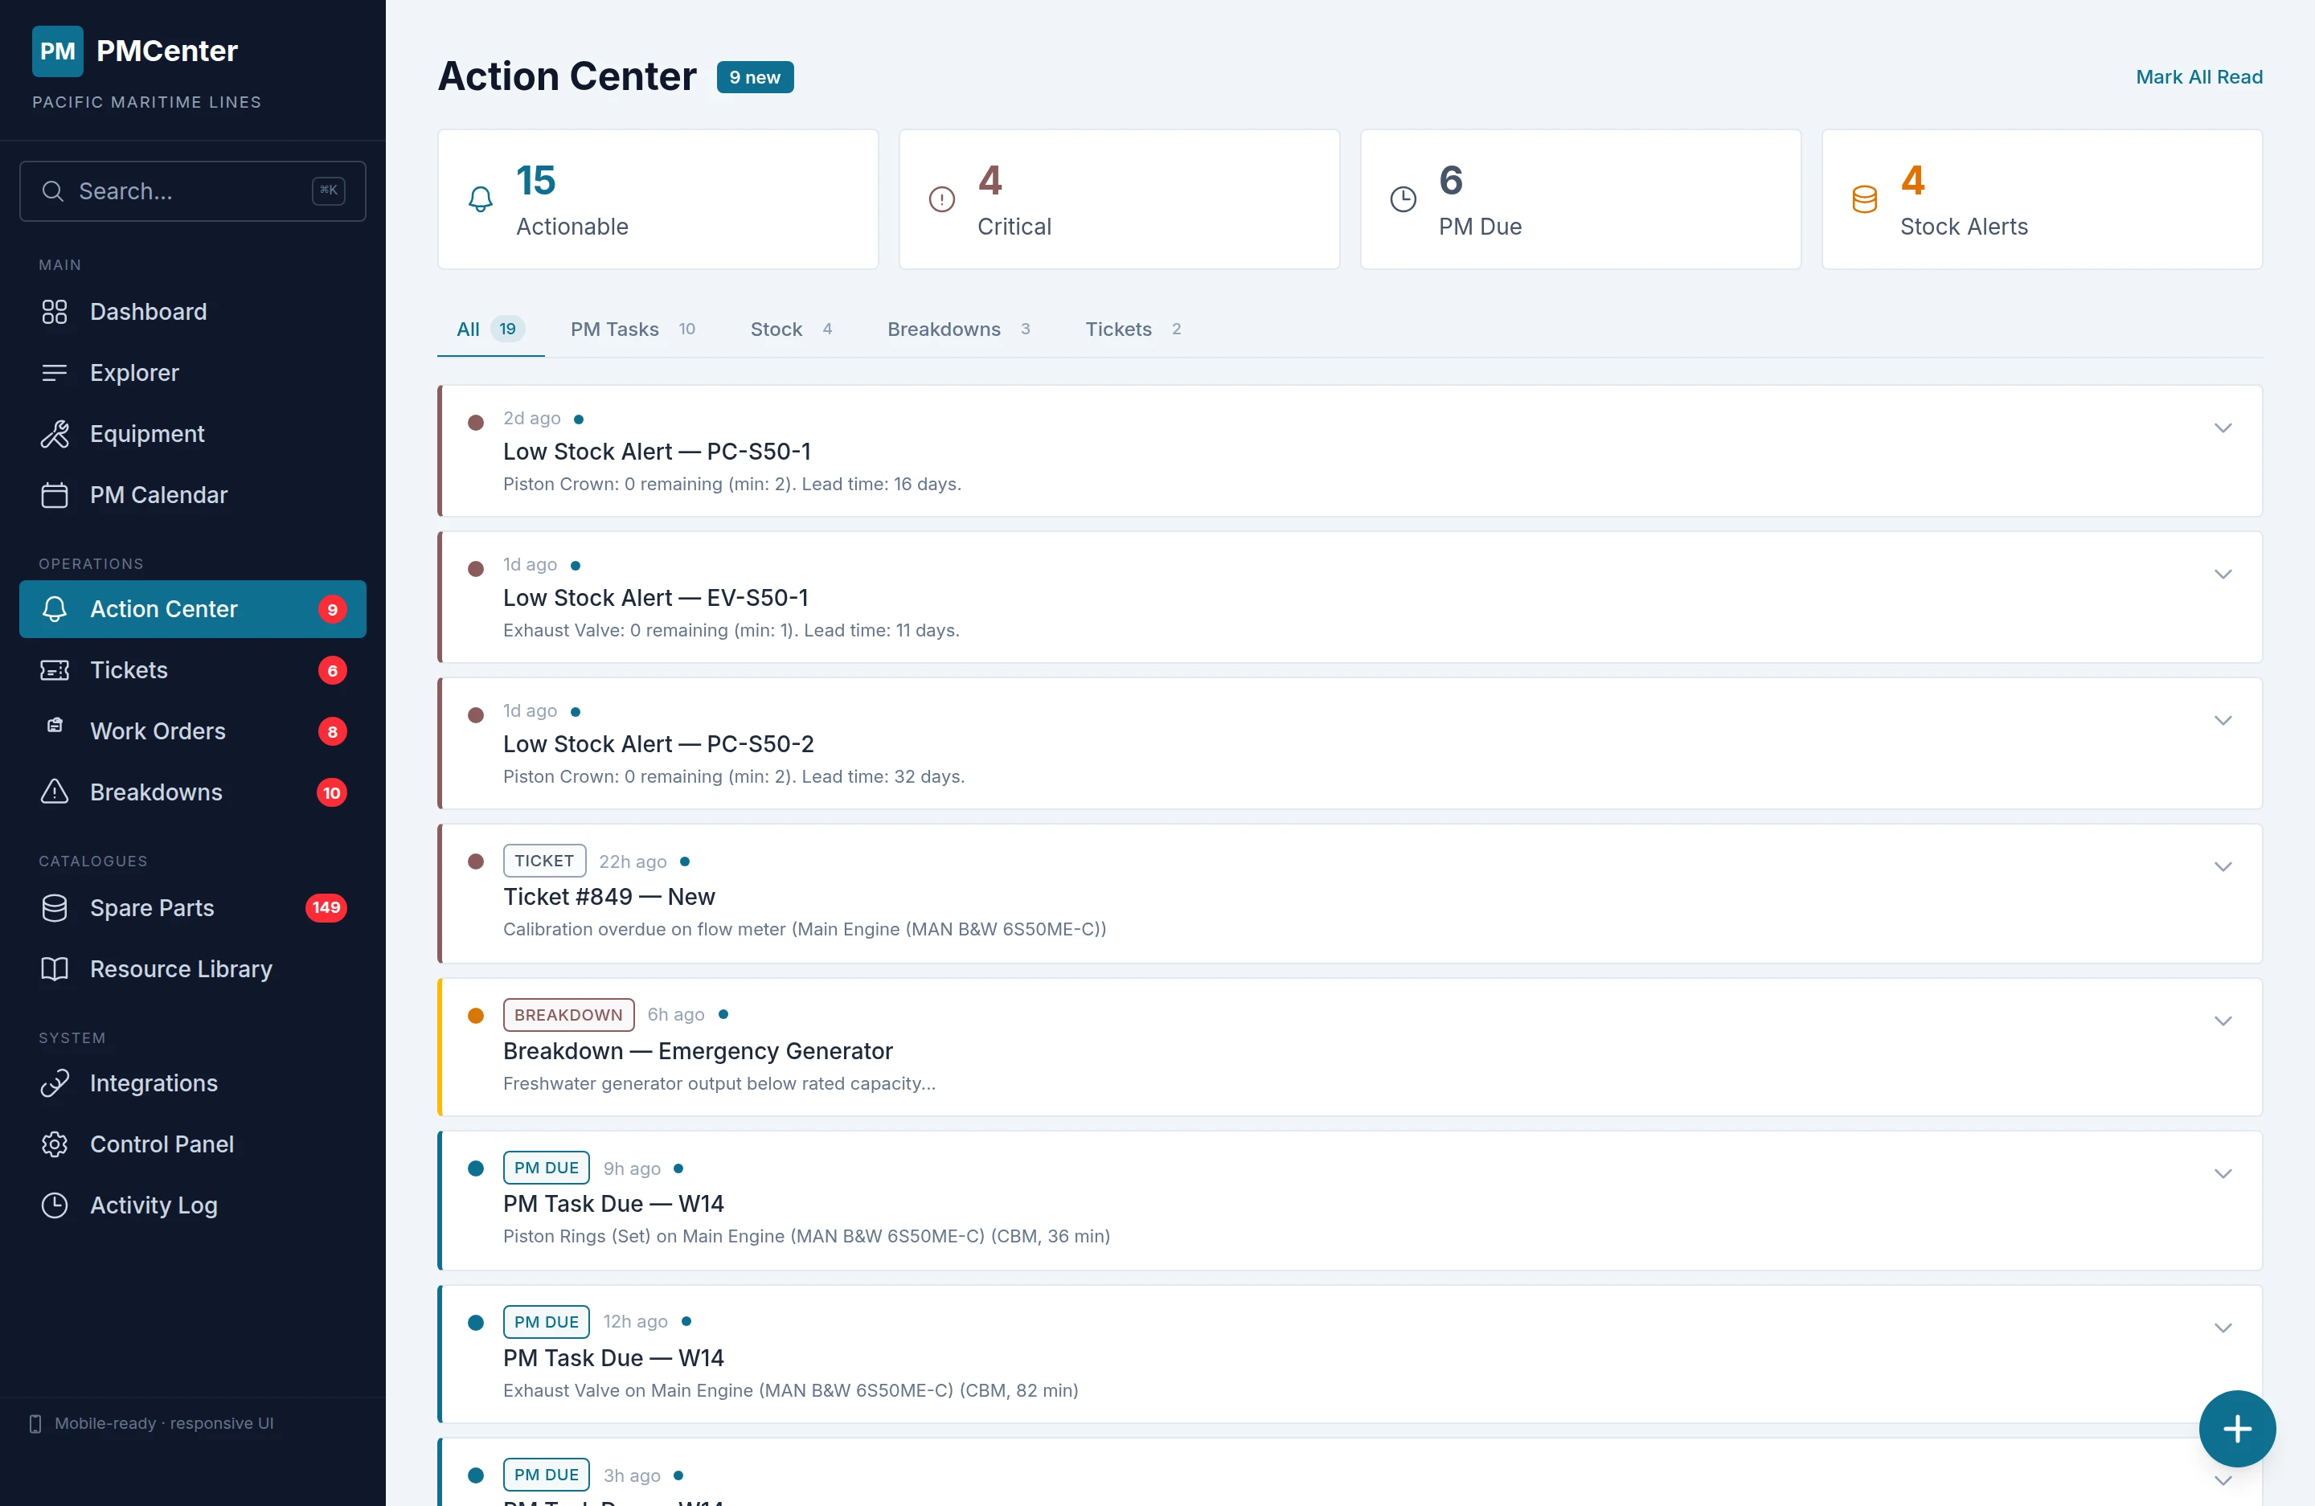
Task: Open Dashboard from the grid icon
Action: pyautogui.click(x=55, y=312)
